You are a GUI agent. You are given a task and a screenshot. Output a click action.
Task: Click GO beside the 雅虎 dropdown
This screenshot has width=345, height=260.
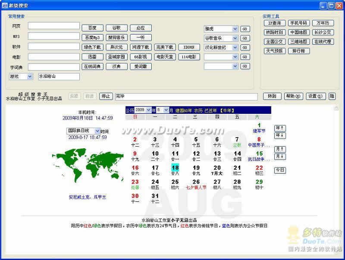[245, 29]
